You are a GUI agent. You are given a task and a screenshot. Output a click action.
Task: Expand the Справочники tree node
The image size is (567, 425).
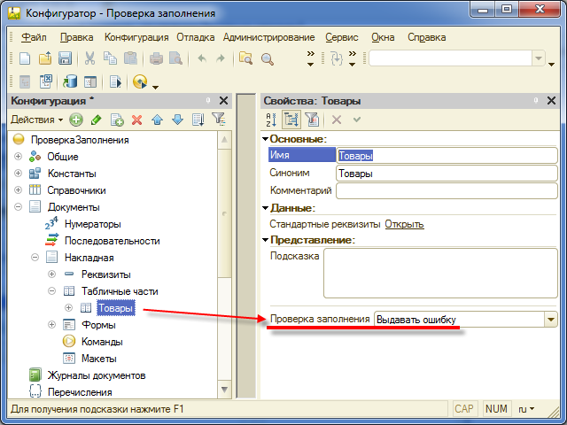point(19,190)
